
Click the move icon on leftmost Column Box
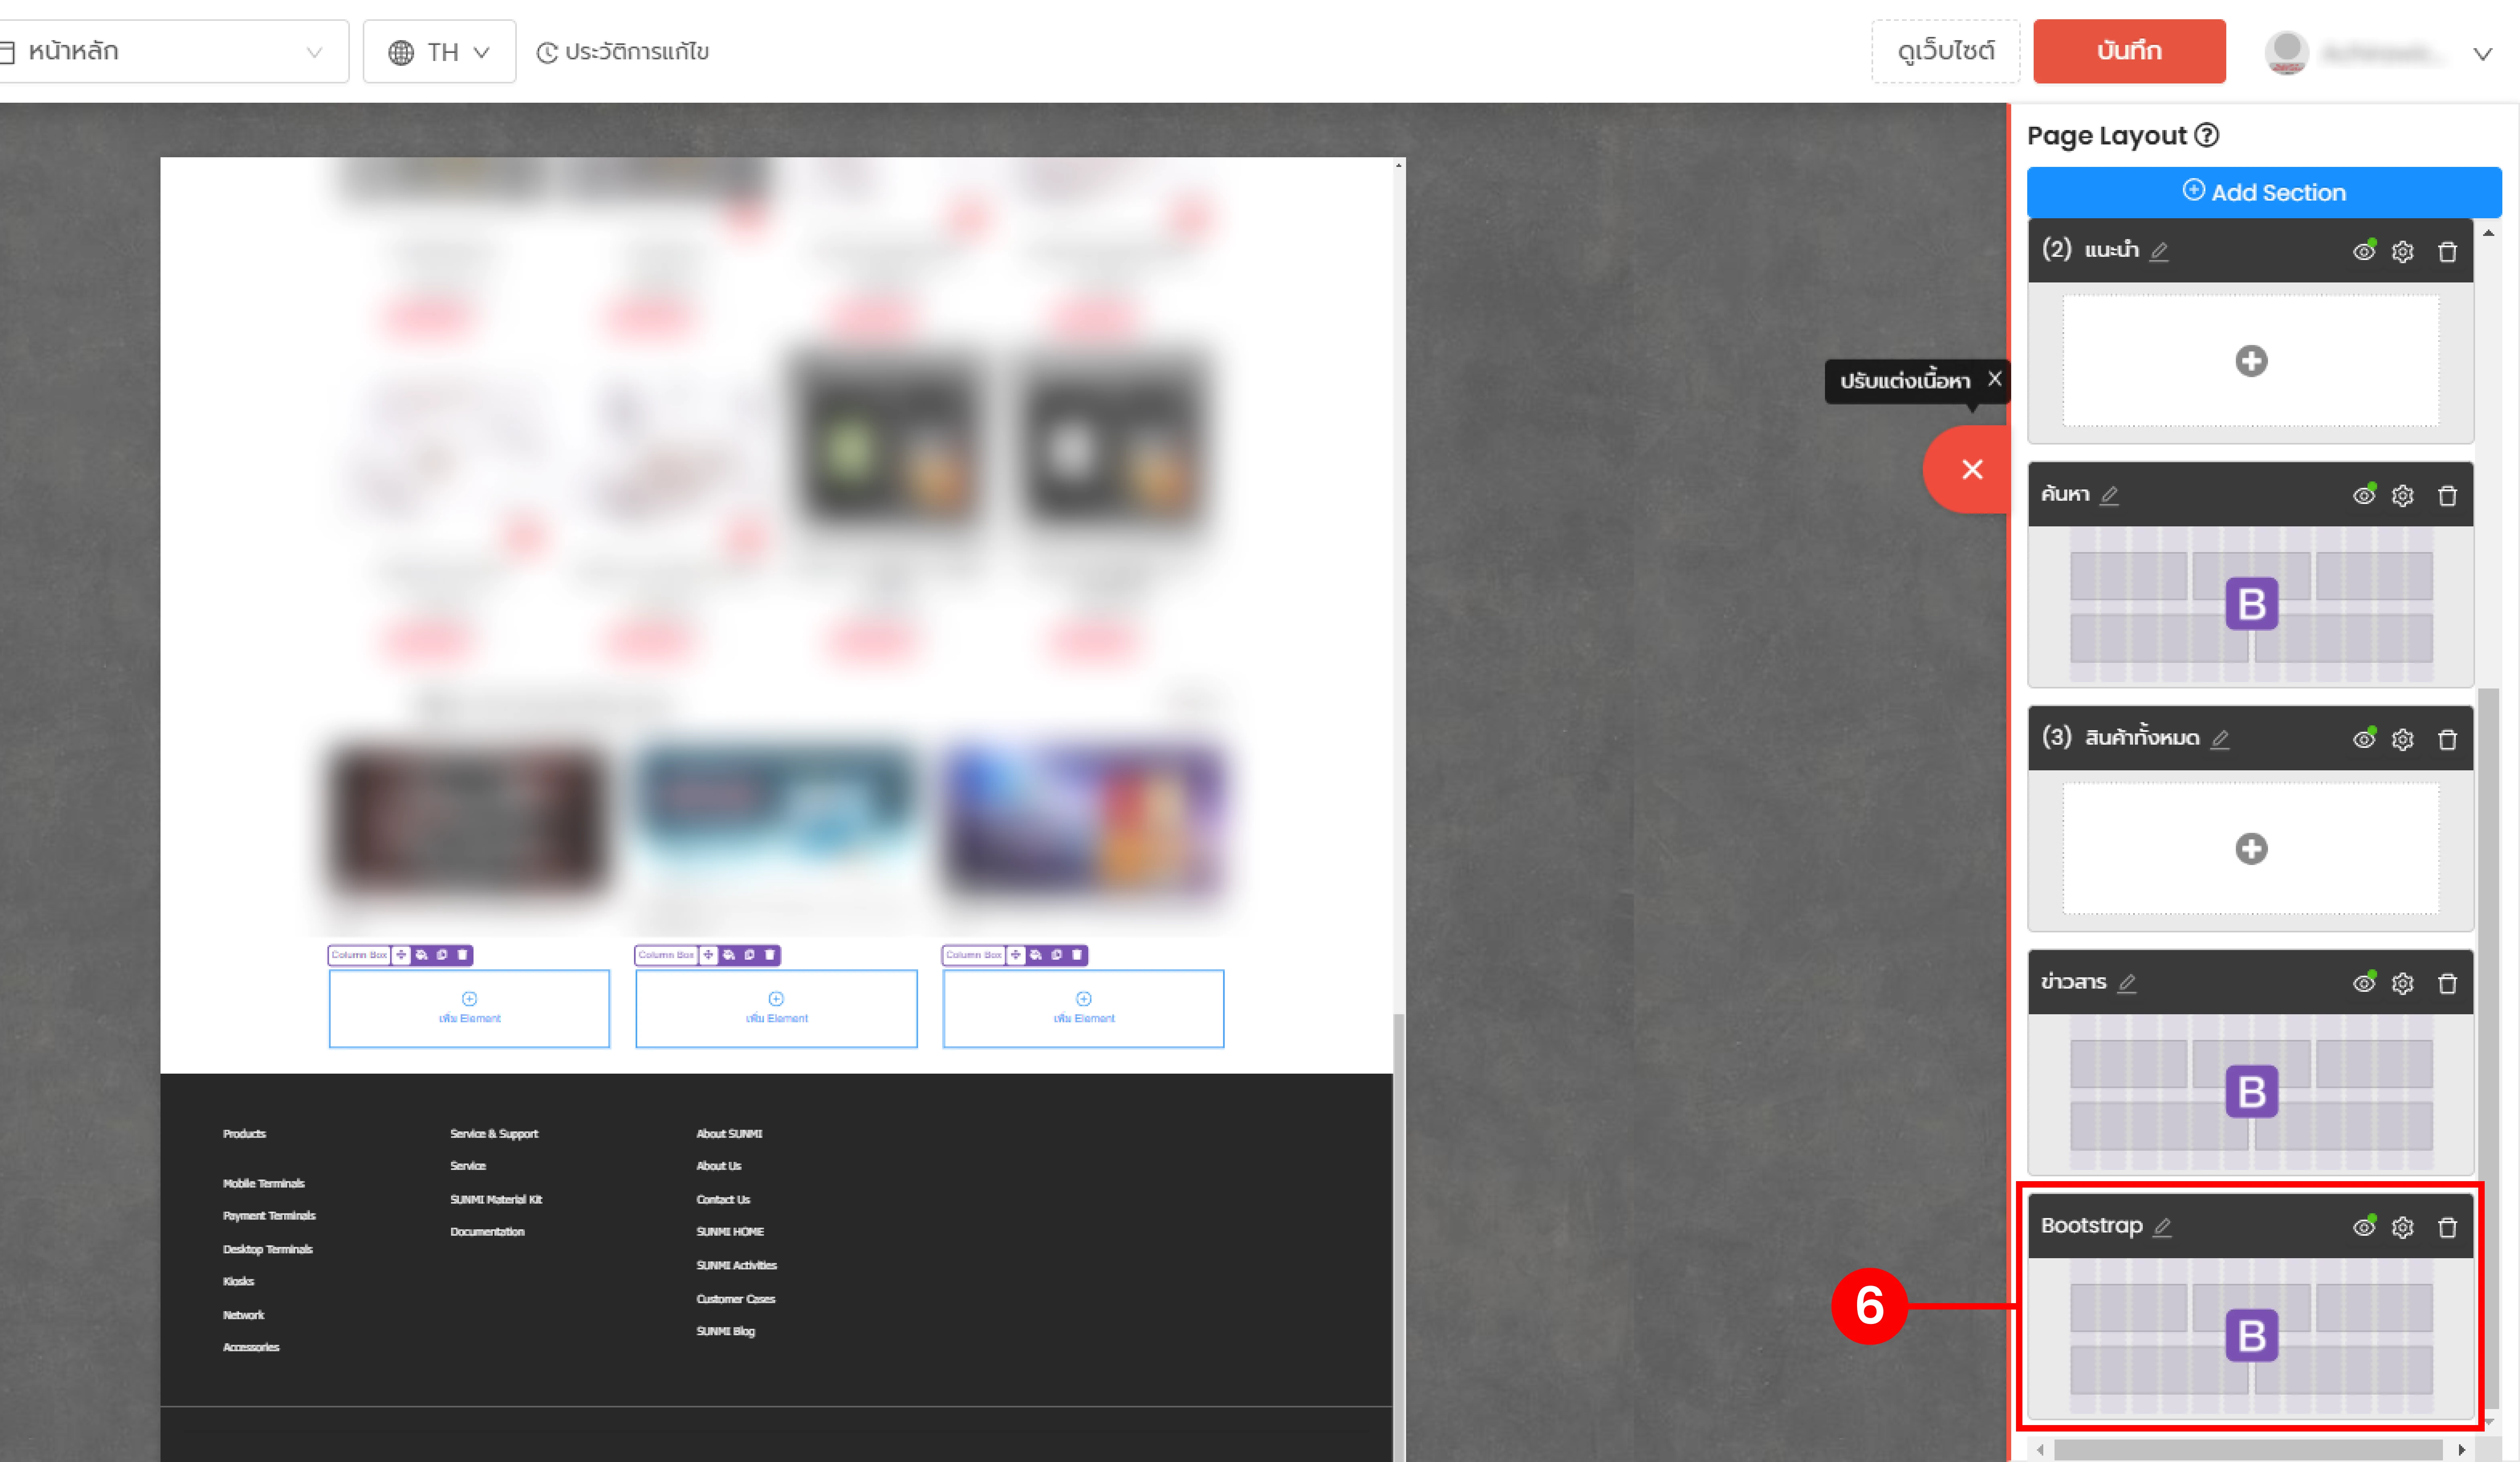pyautogui.click(x=401, y=955)
